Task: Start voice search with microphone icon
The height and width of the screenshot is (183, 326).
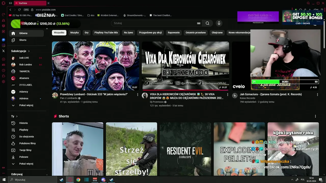Action: (x=219, y=23)
